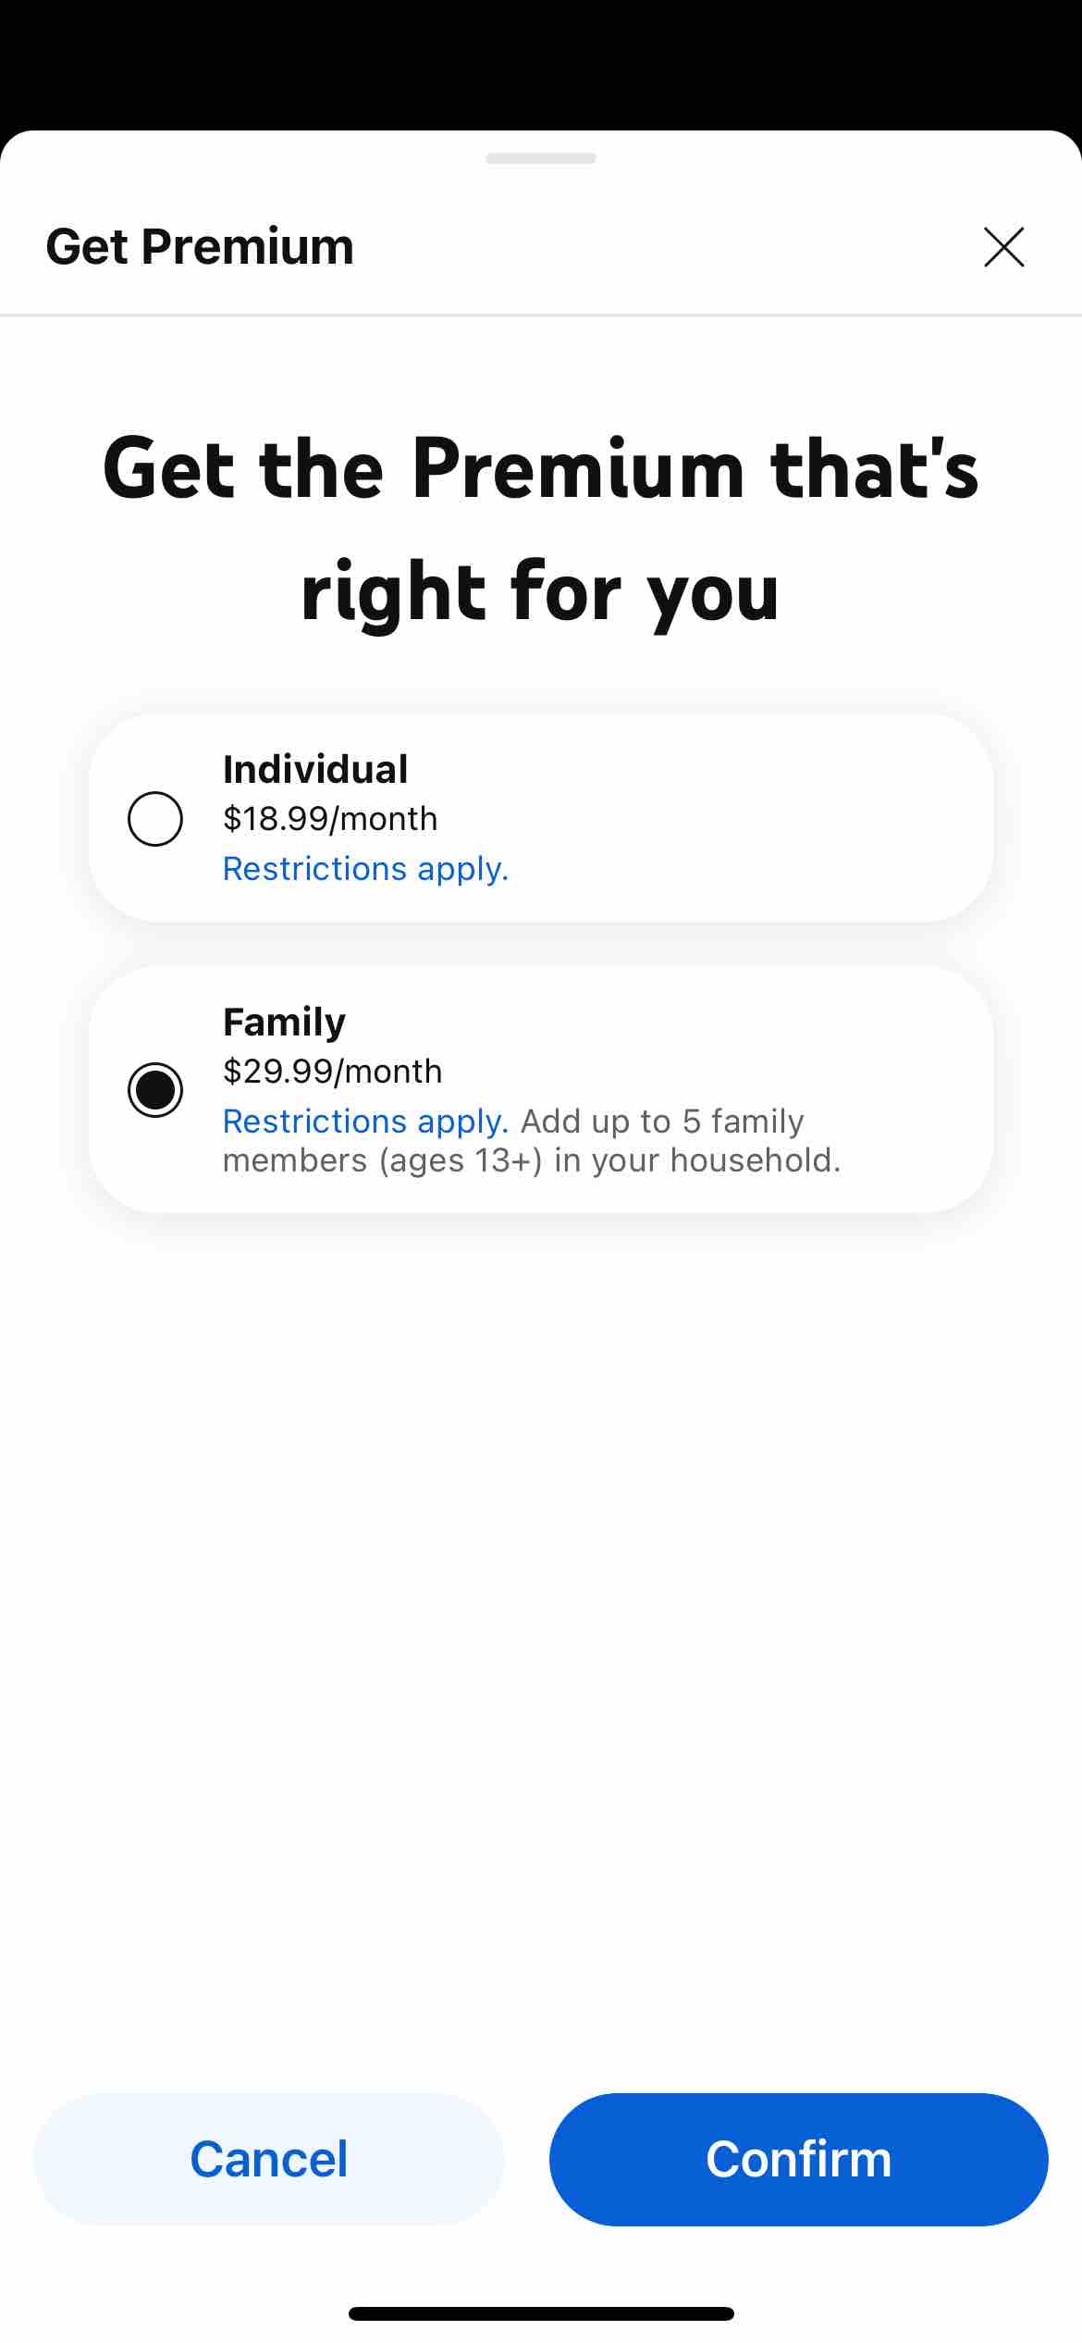Image resolution: width=1082 pixels, height=2343 pixels.
Task: Open Restrictions apply link under Family
Action: pyautogui.click(x=366, y=1122)
